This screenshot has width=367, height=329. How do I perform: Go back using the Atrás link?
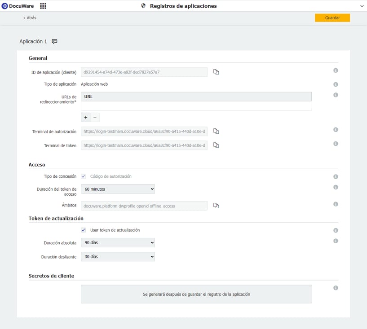30,18
